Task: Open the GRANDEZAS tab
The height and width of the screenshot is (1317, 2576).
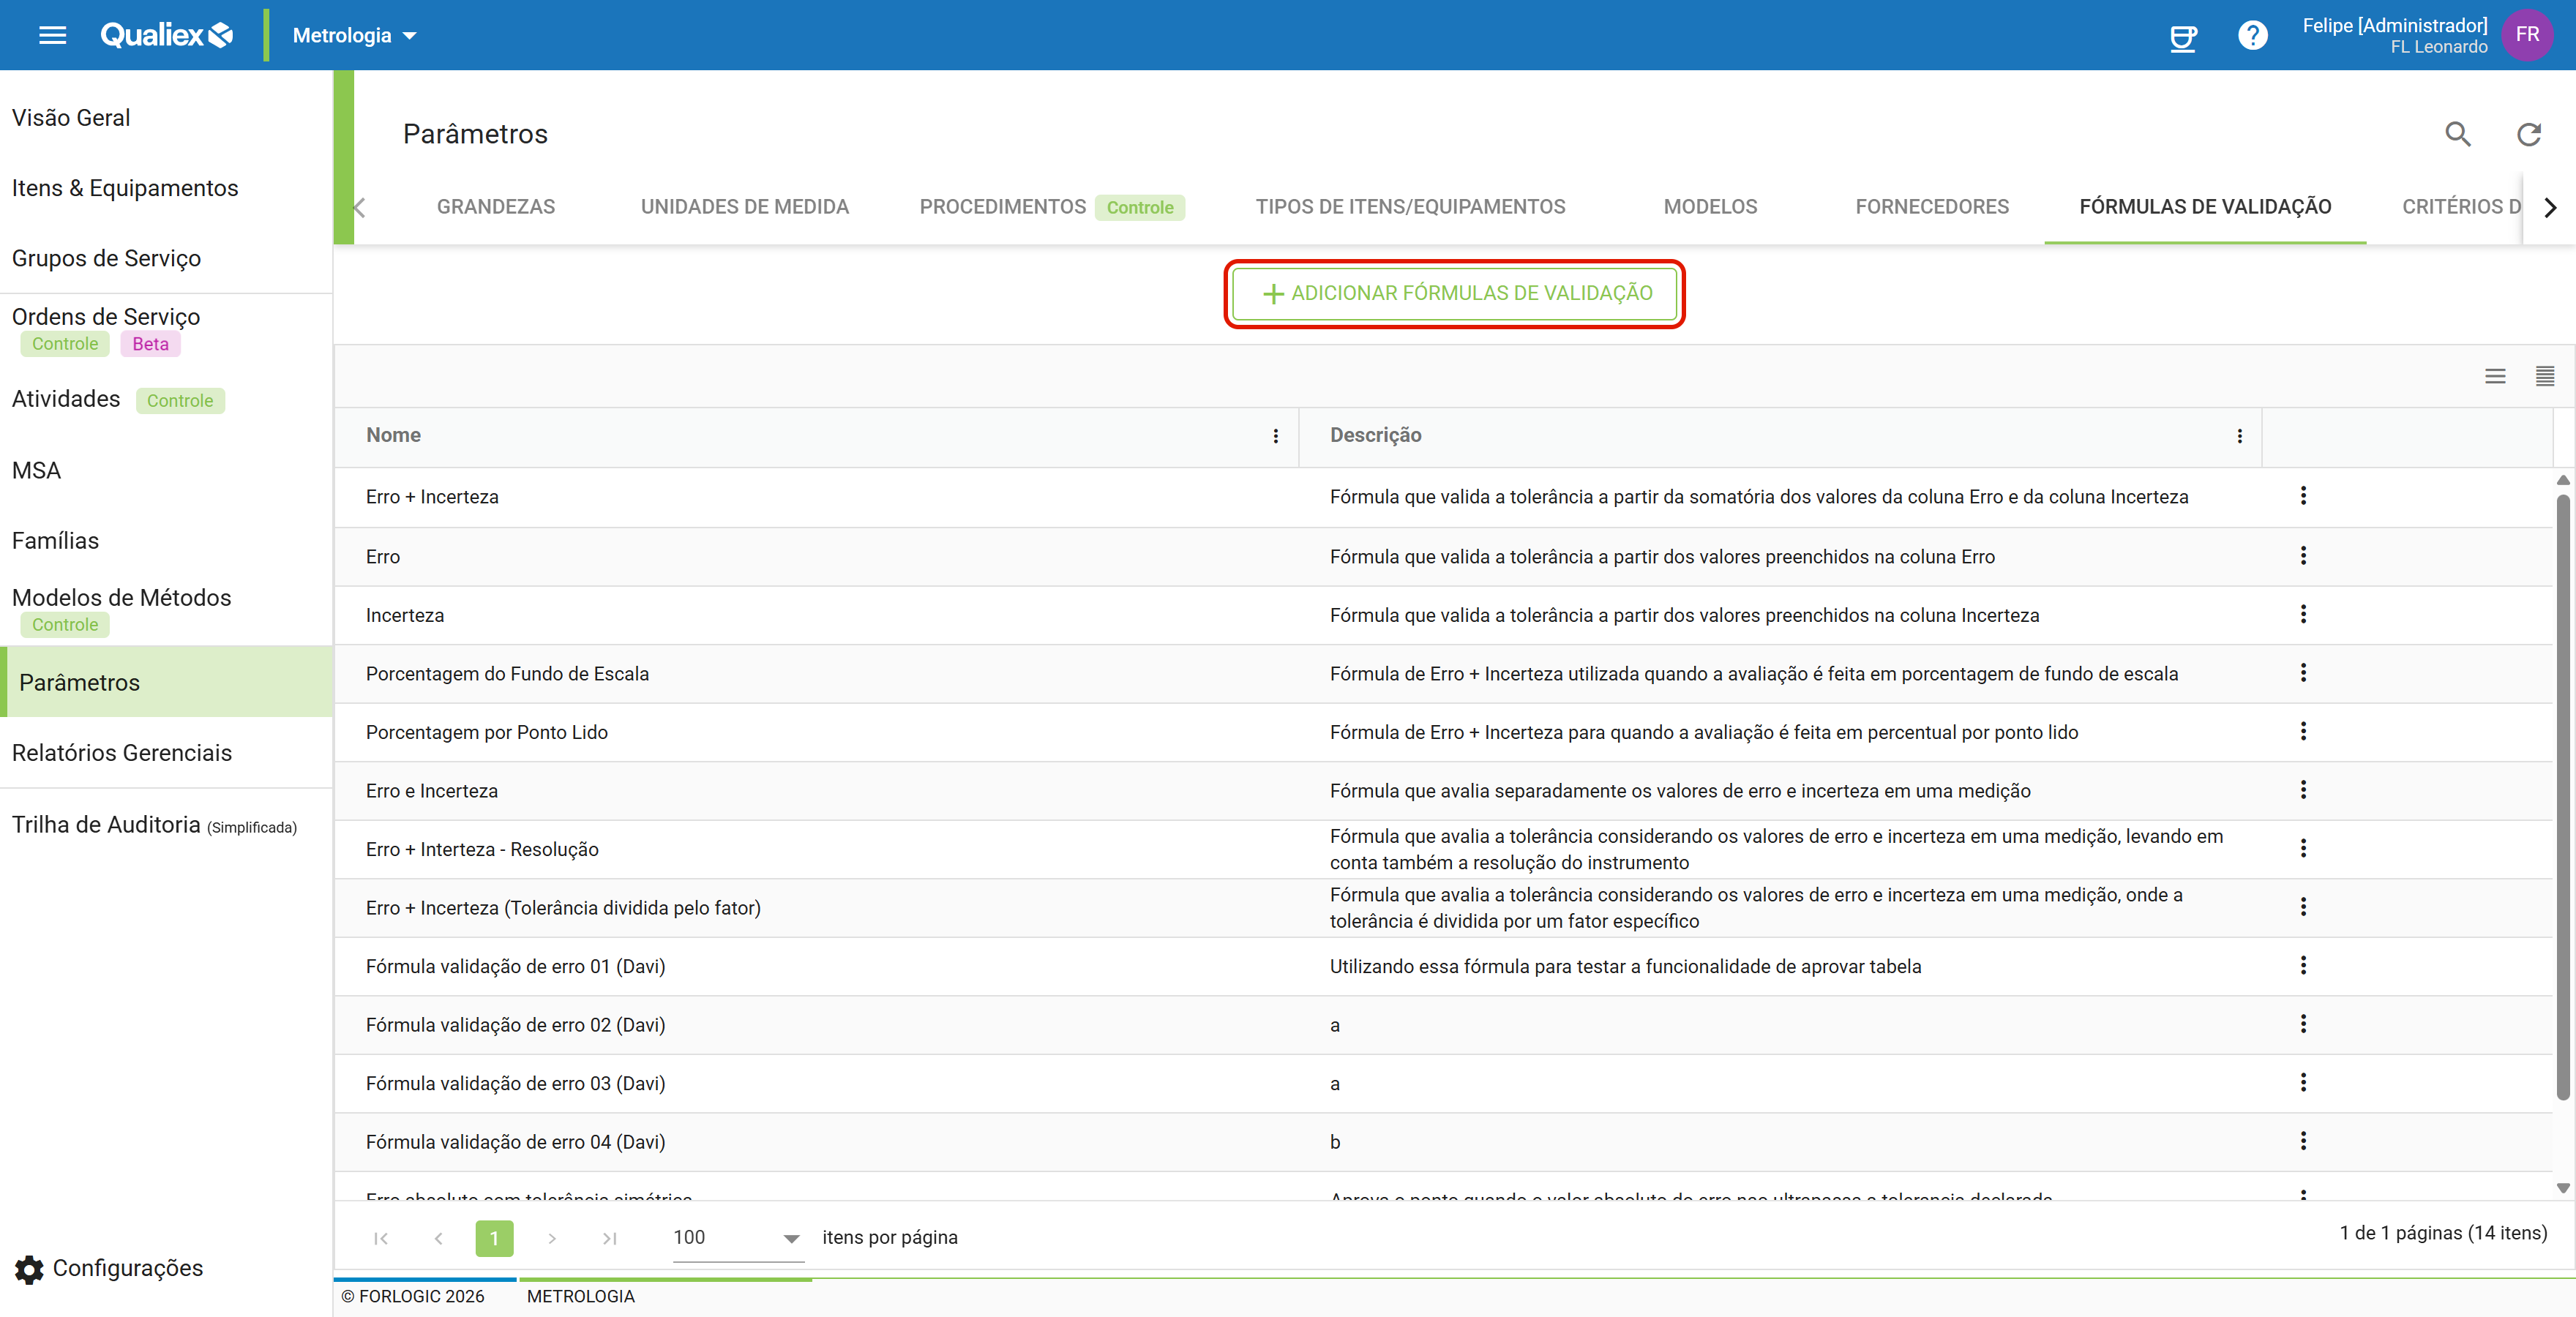Action: 496,207
